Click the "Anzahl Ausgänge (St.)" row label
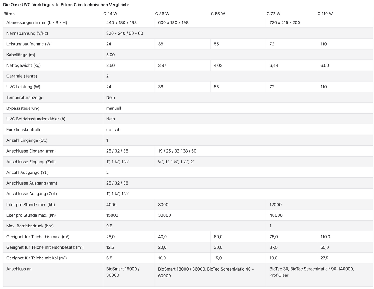Image resolution: width=374 pixels, height=289 pixels. (x=27, y=173)
